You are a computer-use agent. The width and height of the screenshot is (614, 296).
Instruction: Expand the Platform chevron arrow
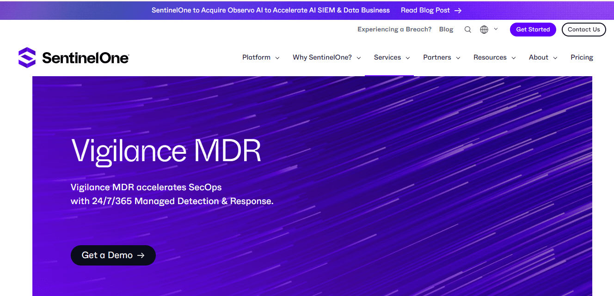pos(277,58)
